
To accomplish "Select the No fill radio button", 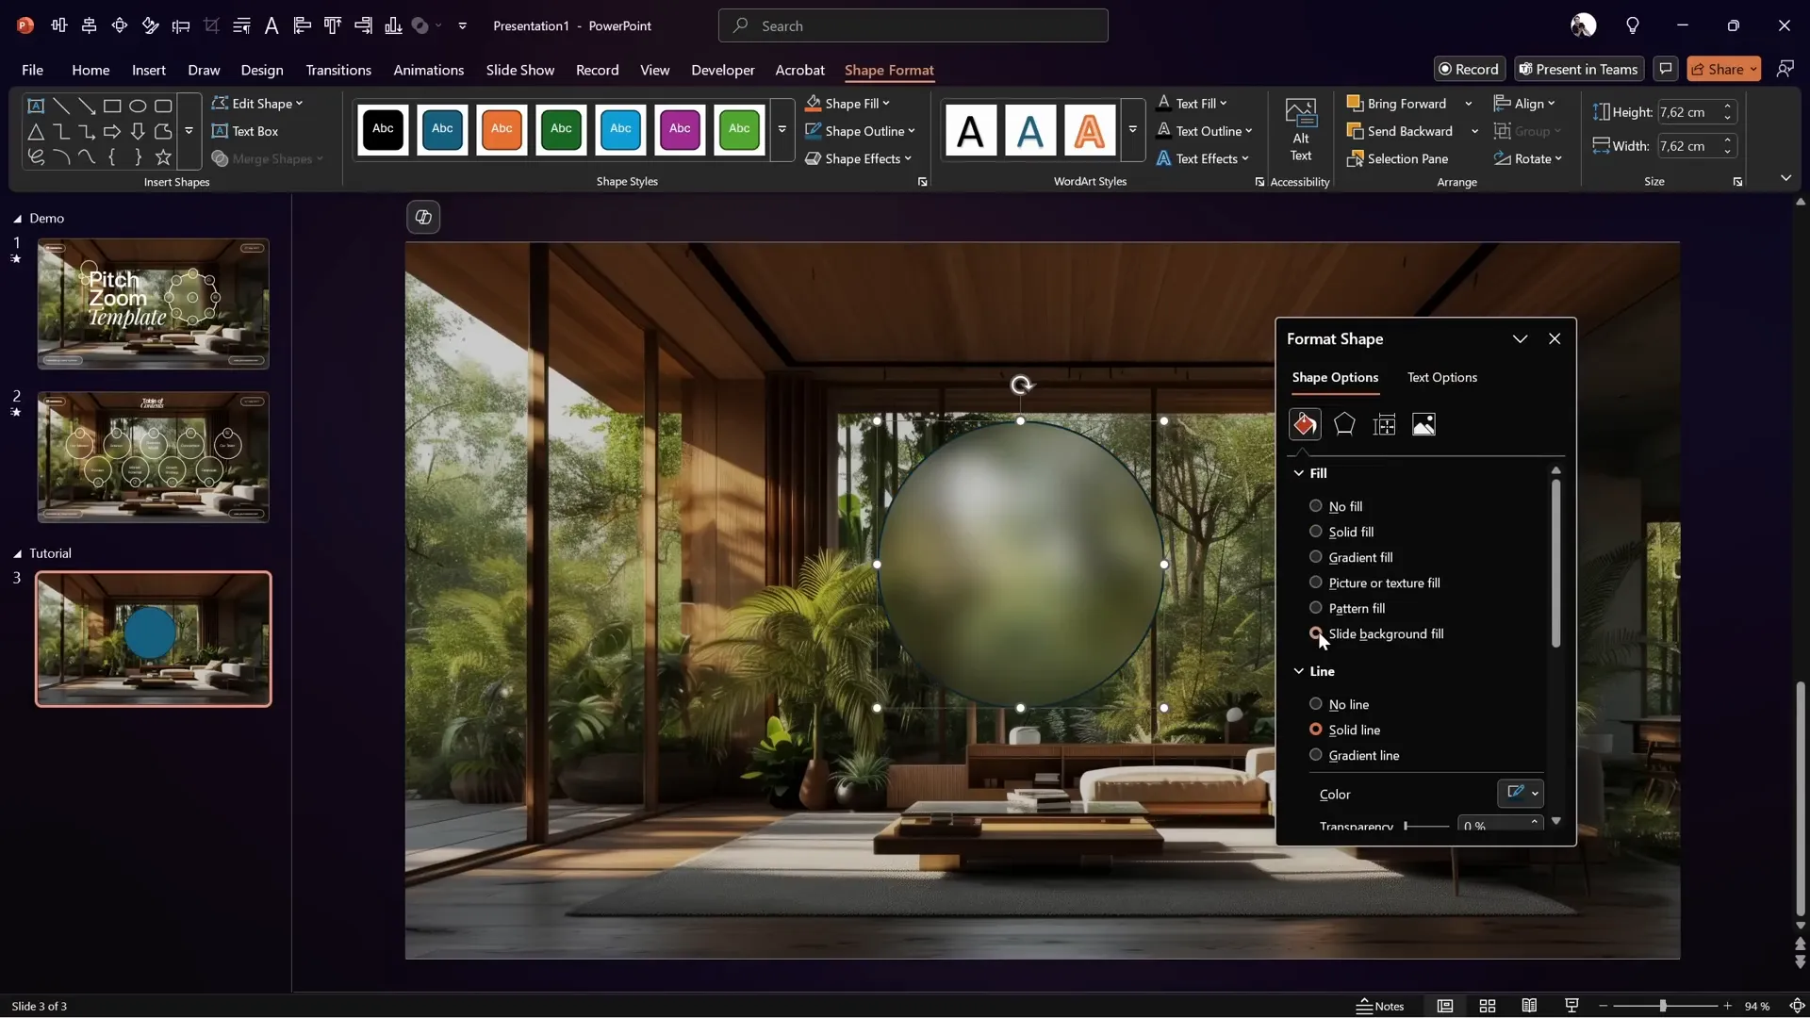I will [x=1314, y=506].
